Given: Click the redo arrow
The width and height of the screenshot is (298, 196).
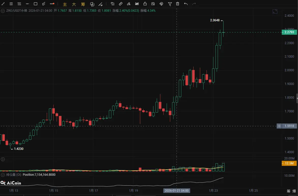Looking at the screenshot, I should pyautogui.click(x=194, y=4).
